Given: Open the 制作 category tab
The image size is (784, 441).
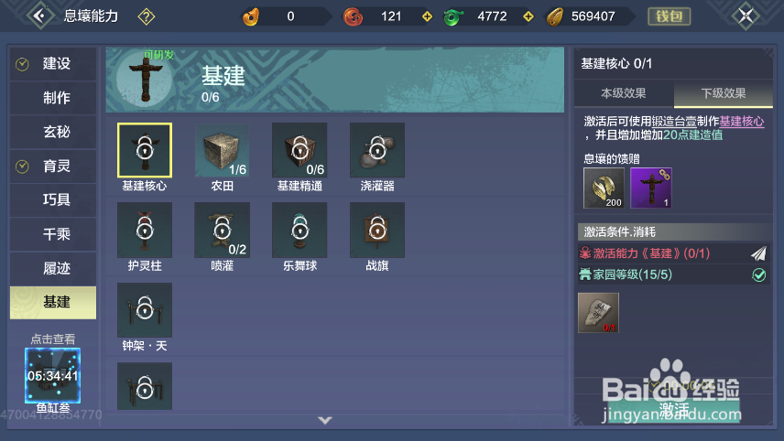Looking at the screenshot, I should tap(53, 98).
